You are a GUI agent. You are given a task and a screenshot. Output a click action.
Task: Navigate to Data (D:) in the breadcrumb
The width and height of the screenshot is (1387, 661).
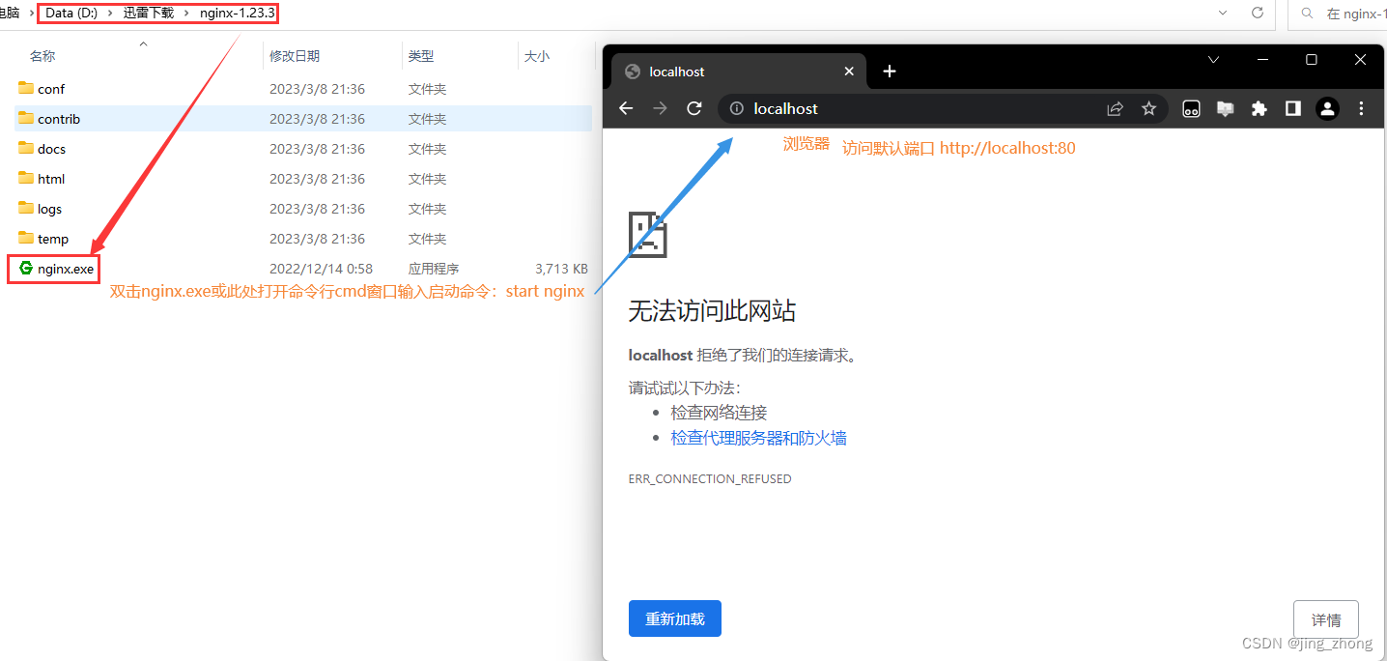(71, 14)
